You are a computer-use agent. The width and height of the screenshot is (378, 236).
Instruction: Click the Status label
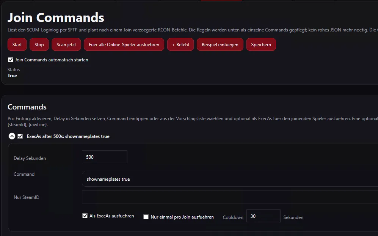point(14,70)
